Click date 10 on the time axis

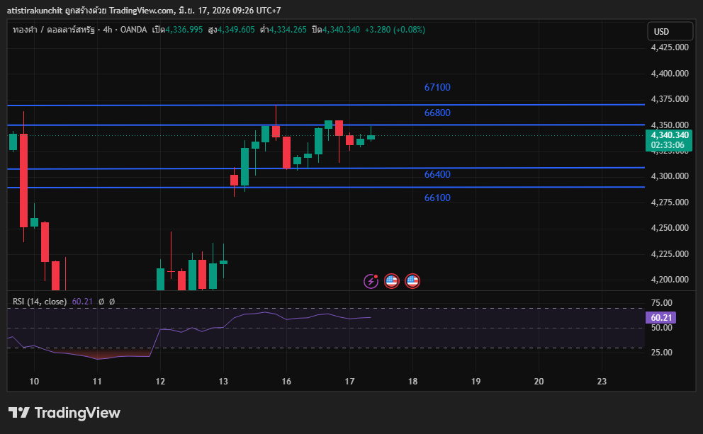34,382
